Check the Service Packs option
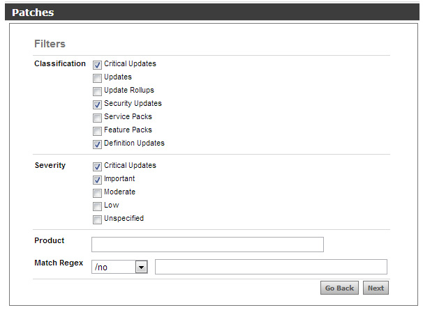 (x=97, y=118)
